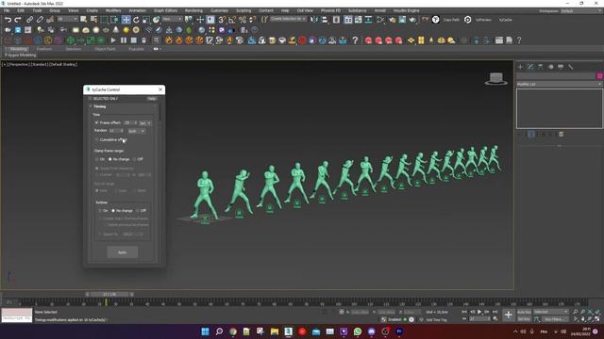604x339 pixels.
Task: Open the Modifiers menu
Action: [x=113, y=10]
